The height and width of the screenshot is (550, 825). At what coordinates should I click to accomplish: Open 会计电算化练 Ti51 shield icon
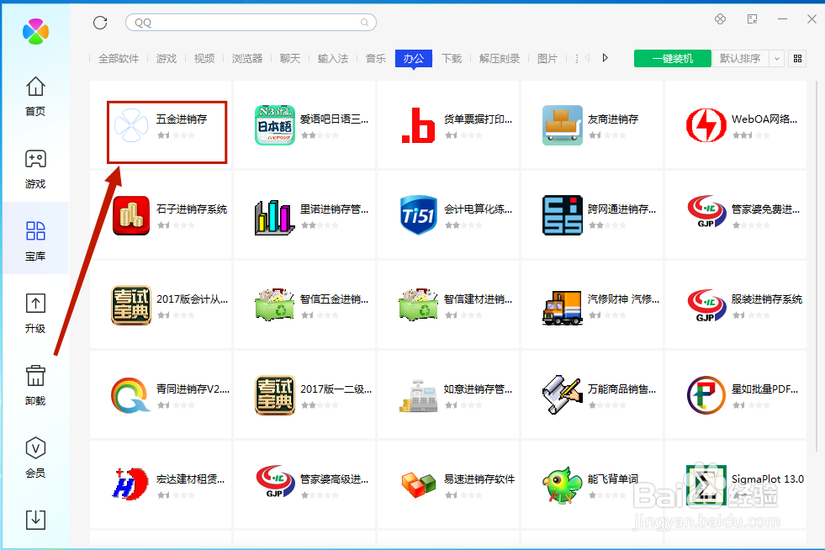coord(418,215)
